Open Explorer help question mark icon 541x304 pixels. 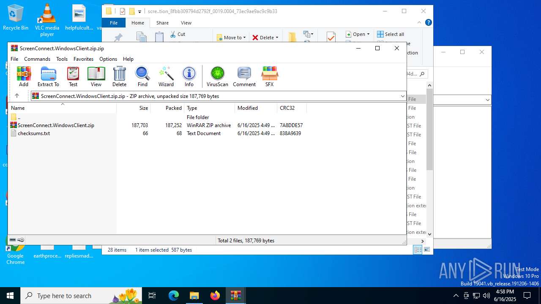pos(428,22)
